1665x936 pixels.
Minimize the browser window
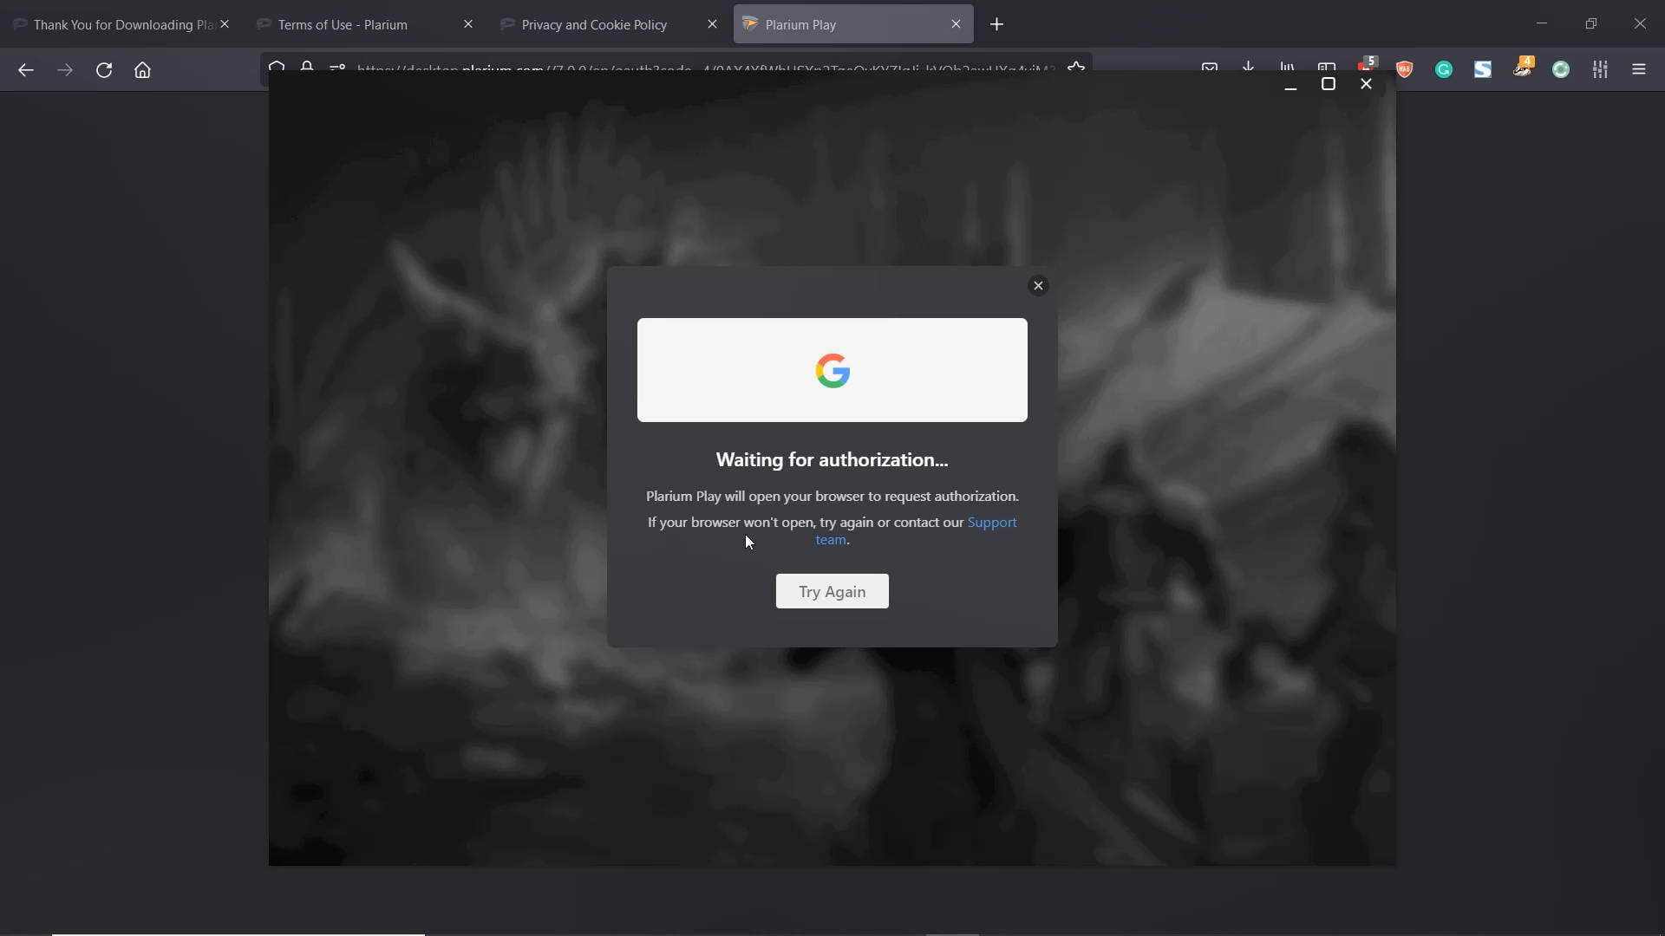(x=1542, y=23)
